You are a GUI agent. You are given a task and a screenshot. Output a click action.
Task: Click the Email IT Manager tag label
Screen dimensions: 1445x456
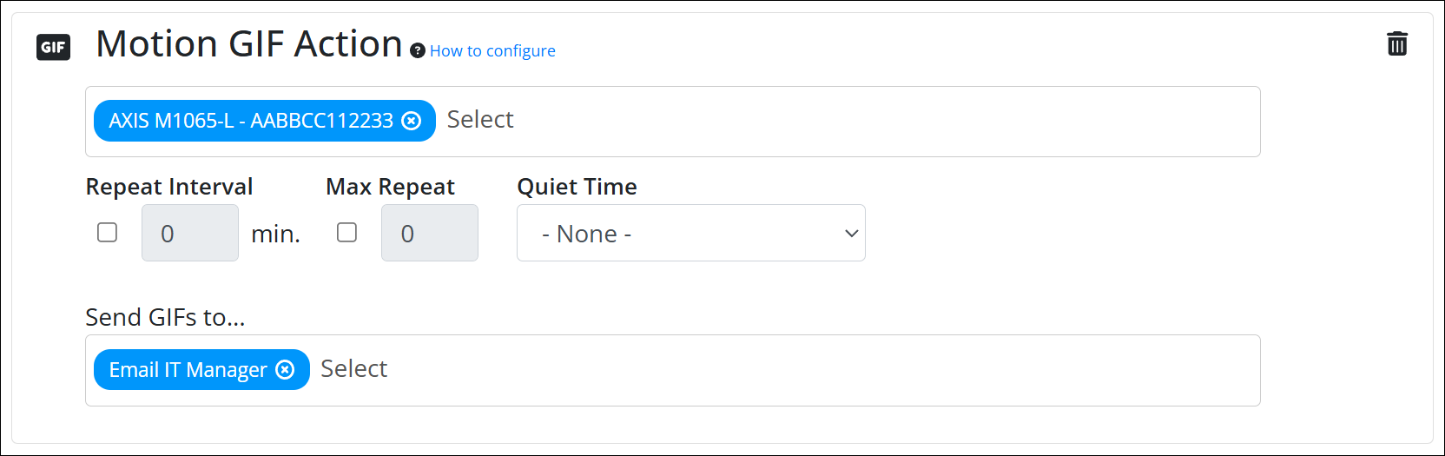[188, 370]
